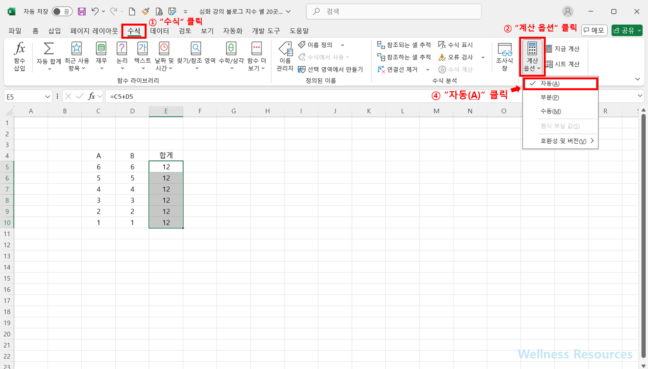Open the Share (공유) button dropdown
Image resolution: width=648 pixels, height=369 pixels.
639,31
